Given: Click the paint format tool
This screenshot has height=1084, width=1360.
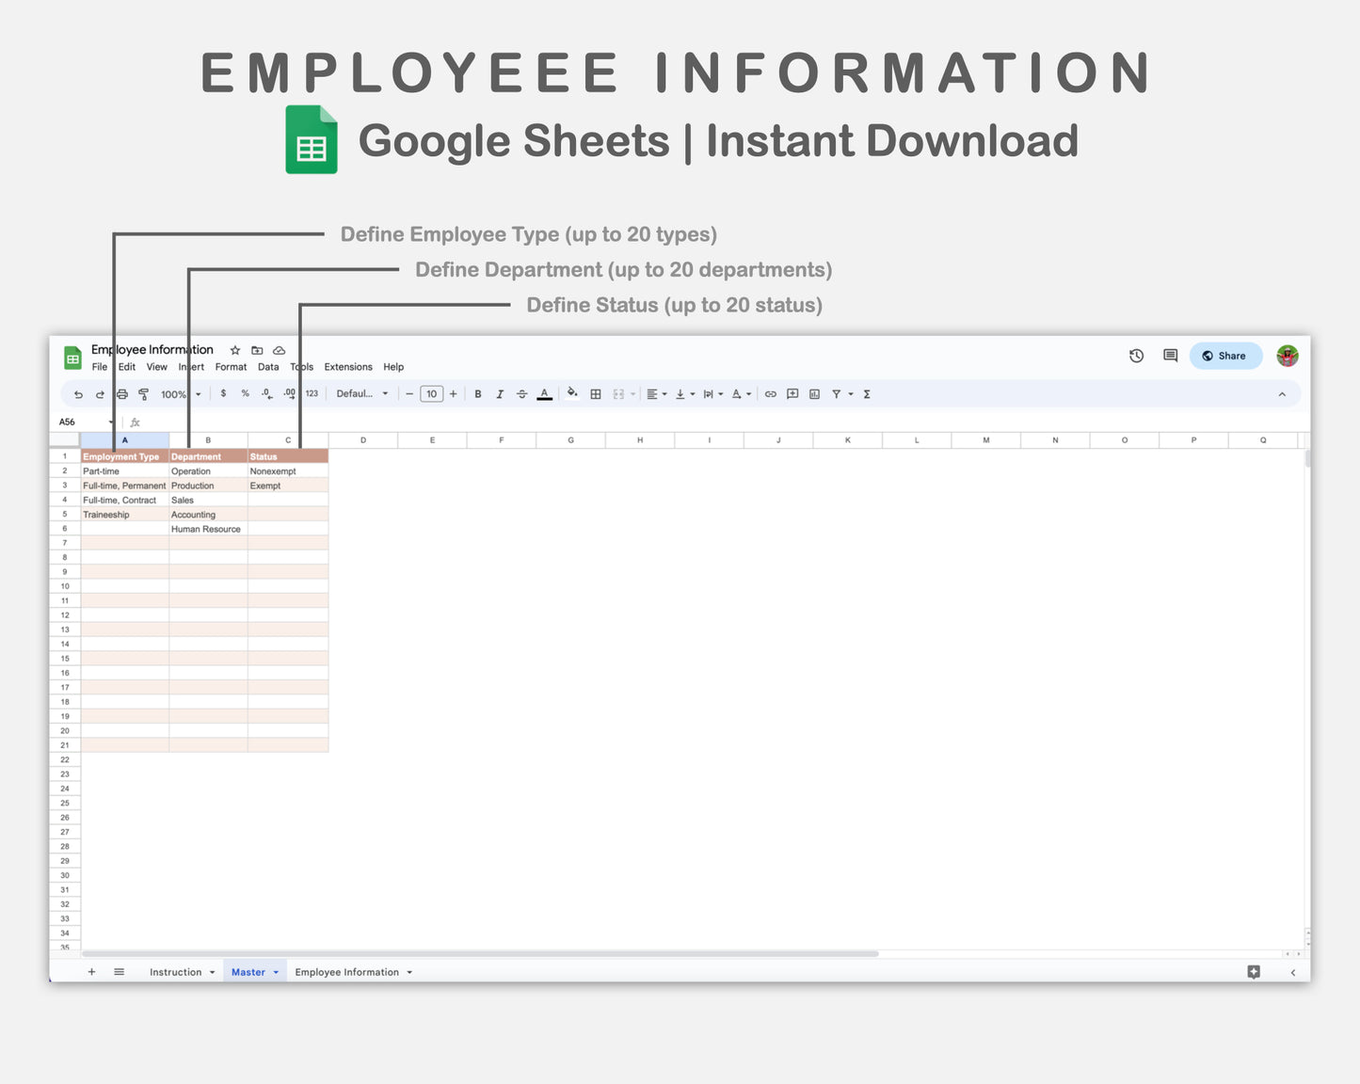Looking at the screenshot, I should (143, 393).
